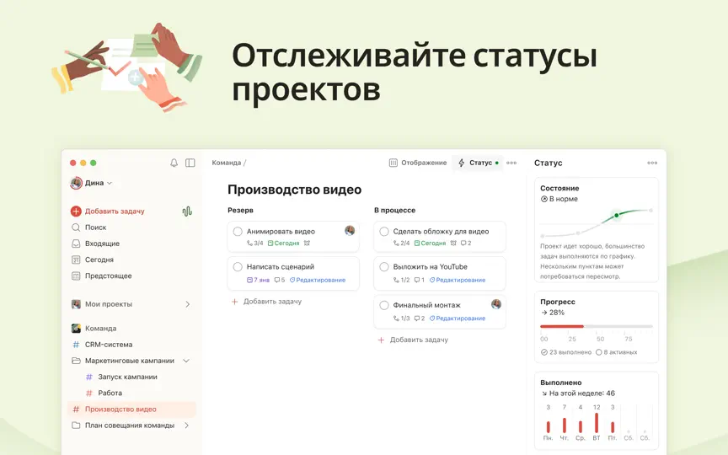Click the Редактирование label on Финальный монтаж
Screen dimensions: 728x455
(x=458, y=318)
